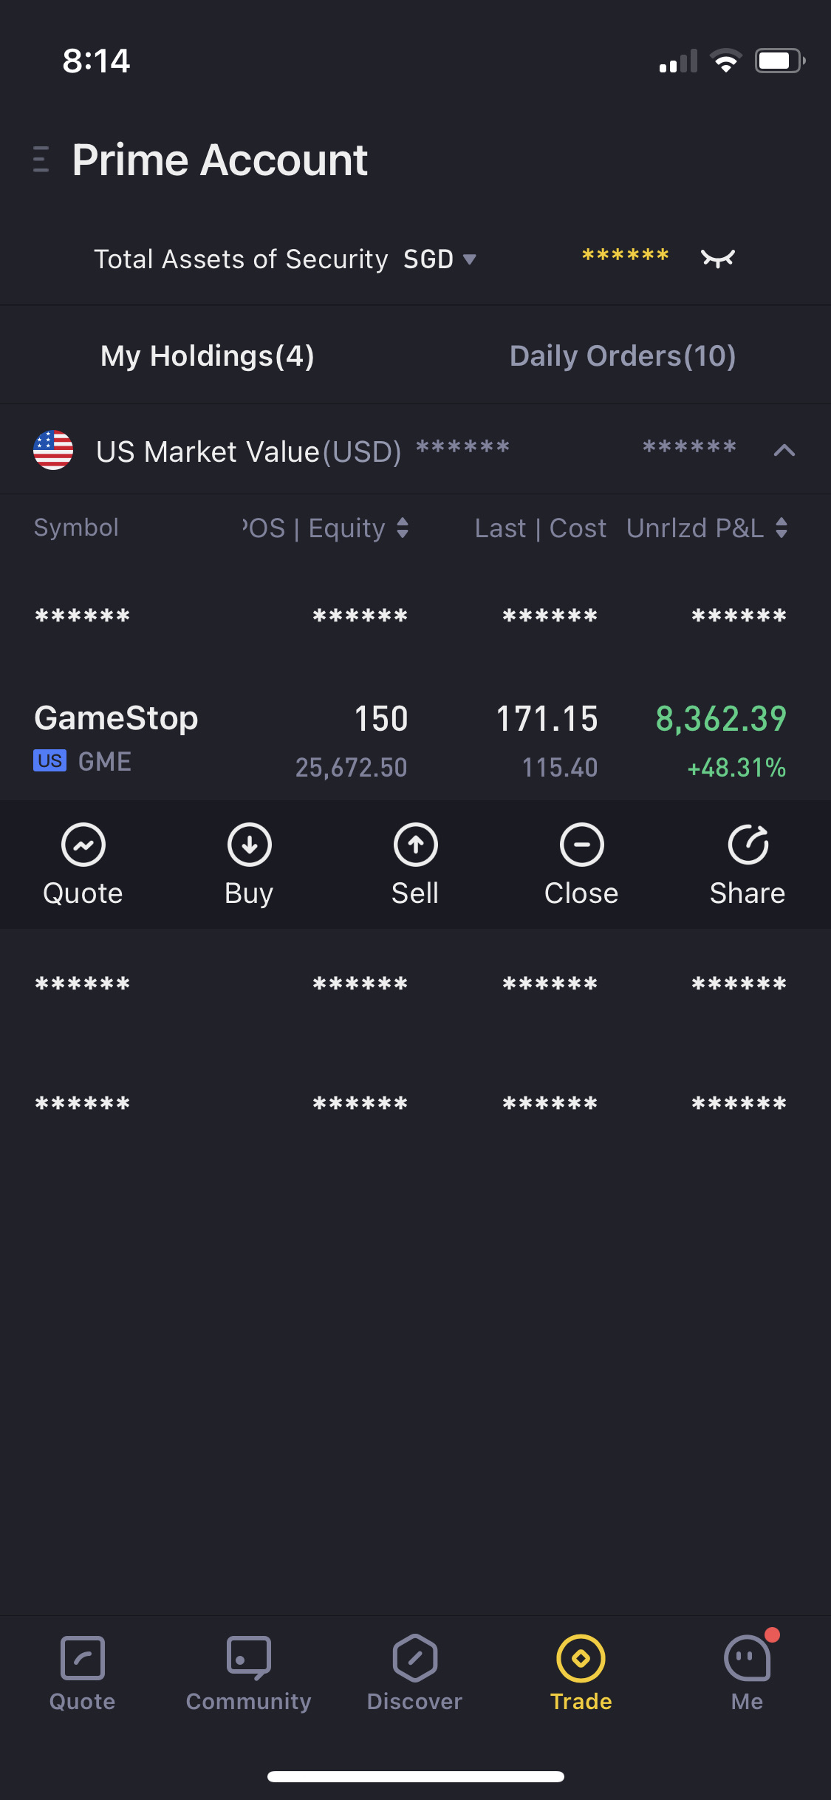The width and height of the screenshot is (831, 1800).
Task: Collapse the US Market Value section
Action: click(x=784, y=450)
